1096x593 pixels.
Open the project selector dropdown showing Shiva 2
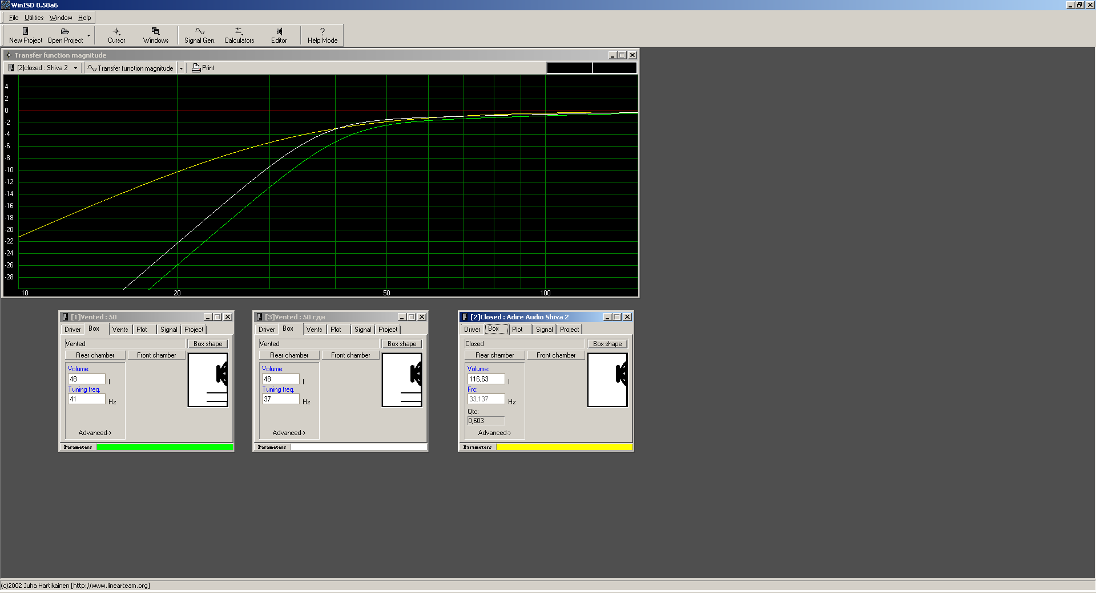(75, 68)
